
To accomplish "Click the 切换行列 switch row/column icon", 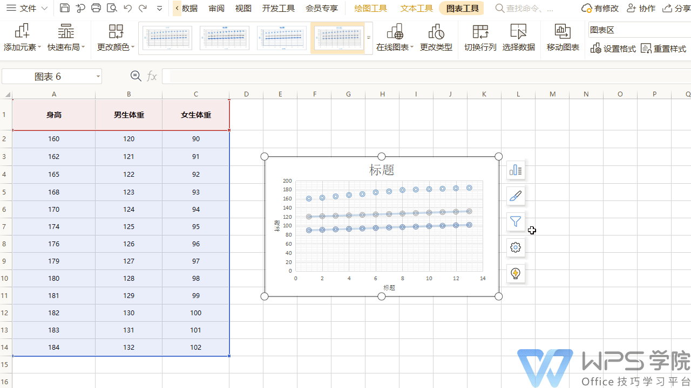I will click(x=480, y=38).
